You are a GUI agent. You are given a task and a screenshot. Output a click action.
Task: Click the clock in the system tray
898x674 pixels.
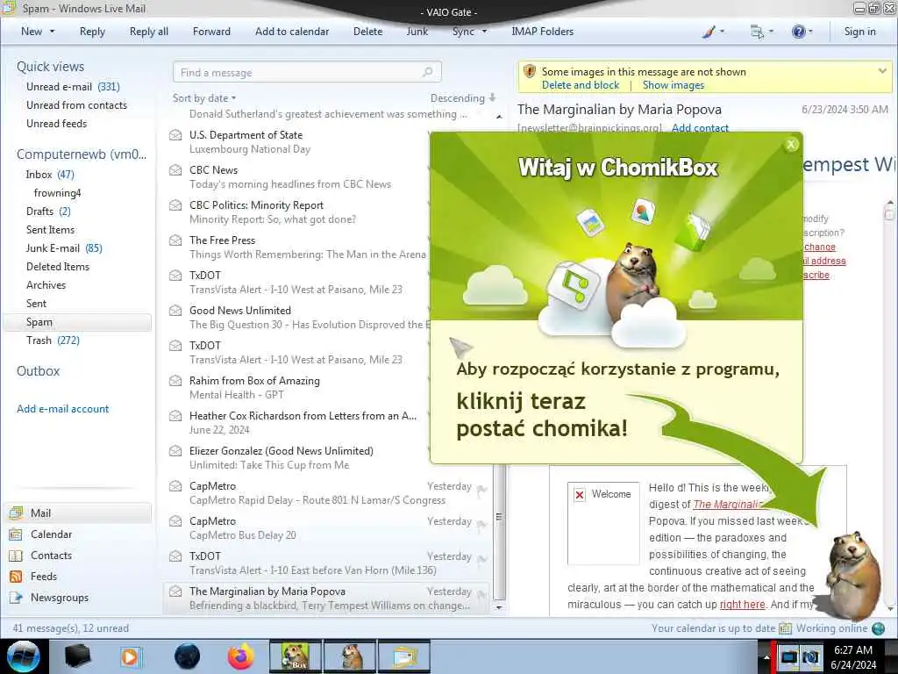(853, 656)
